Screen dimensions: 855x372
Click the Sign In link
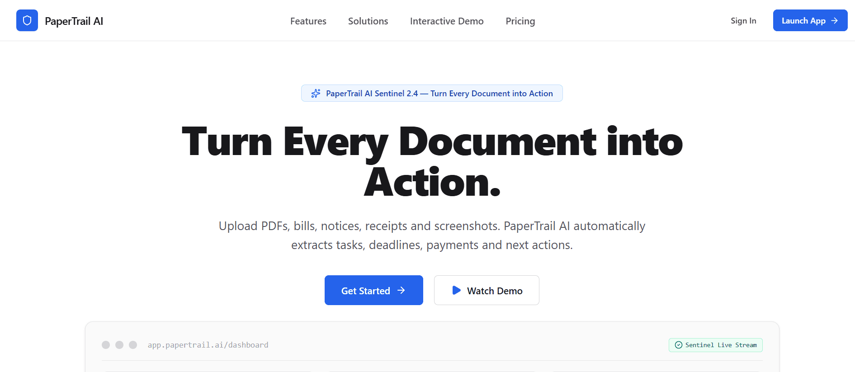point(743,21)
